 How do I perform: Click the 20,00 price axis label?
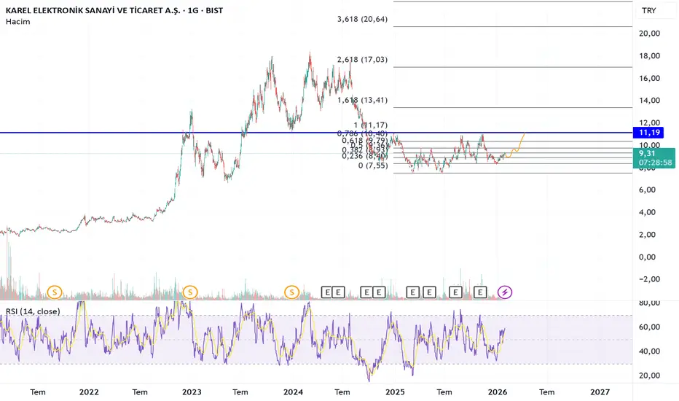(650, 34)
